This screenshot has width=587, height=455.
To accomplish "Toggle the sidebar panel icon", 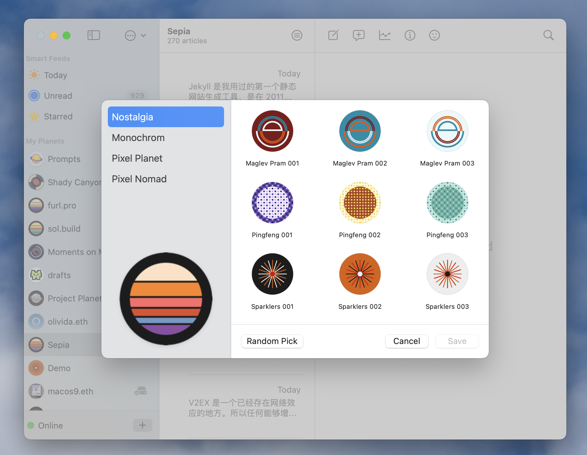I will (94, 35).
